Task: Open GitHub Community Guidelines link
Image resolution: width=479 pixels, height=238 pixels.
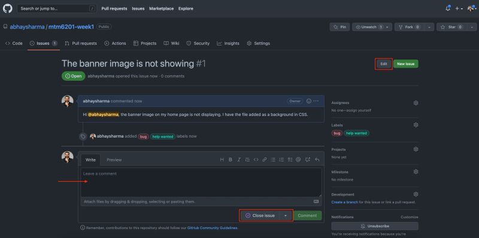Action: (213, 228)
